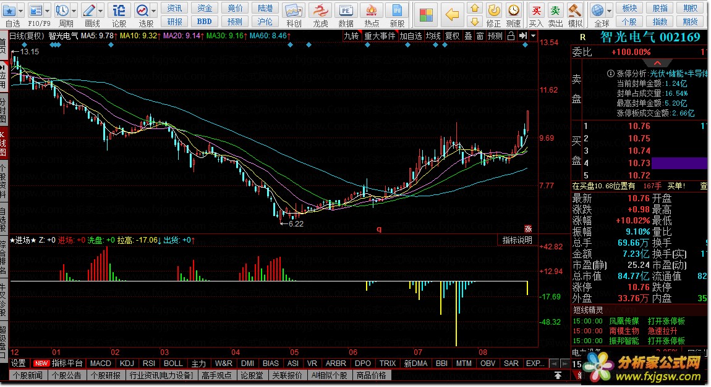Toggle 窗 multi-window mode
711x387 pixels.
pos(480,36)
